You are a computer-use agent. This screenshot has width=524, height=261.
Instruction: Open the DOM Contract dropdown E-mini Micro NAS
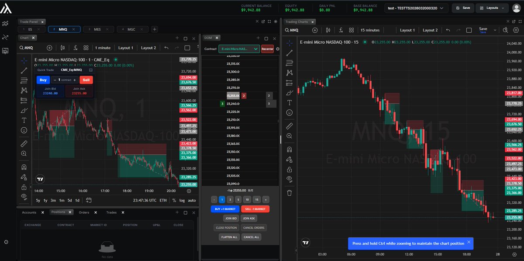point(239,49)
